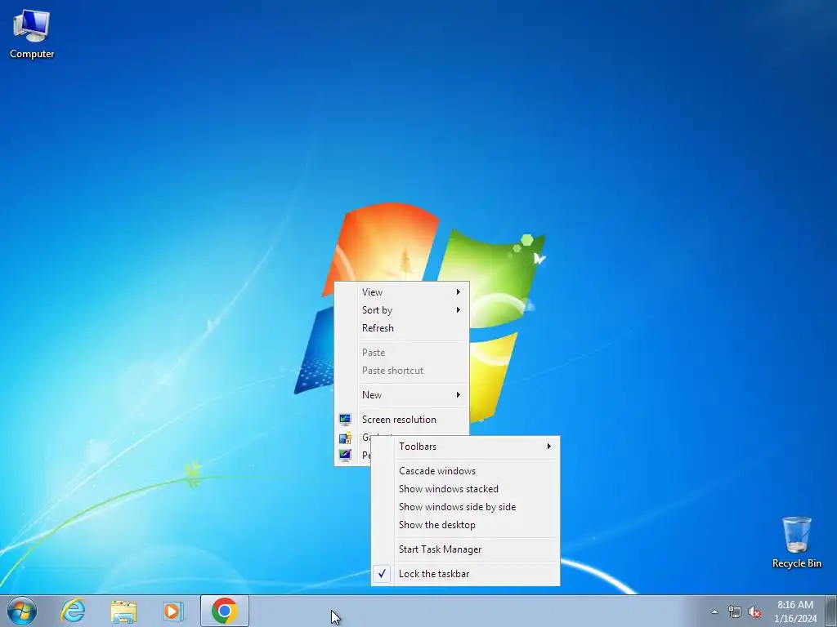Click the Screen resolution monitor icon
This screenshot has width=837, height=627.
click(x=345, y=420)
